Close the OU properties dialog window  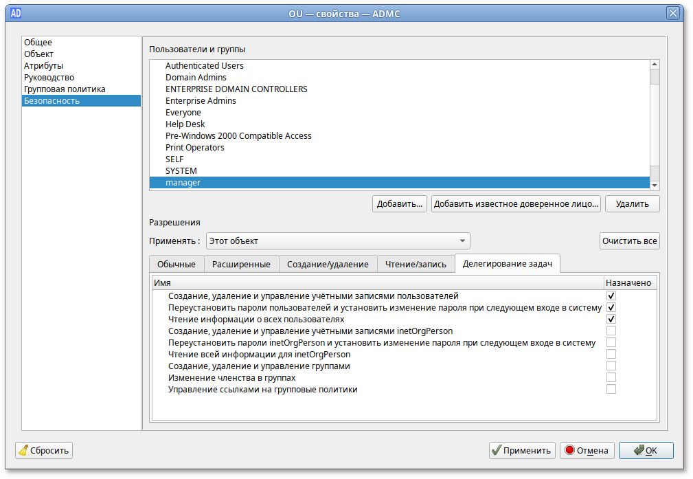coord(674,13)
